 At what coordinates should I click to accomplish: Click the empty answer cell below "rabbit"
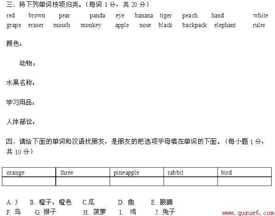click(191, 182)
